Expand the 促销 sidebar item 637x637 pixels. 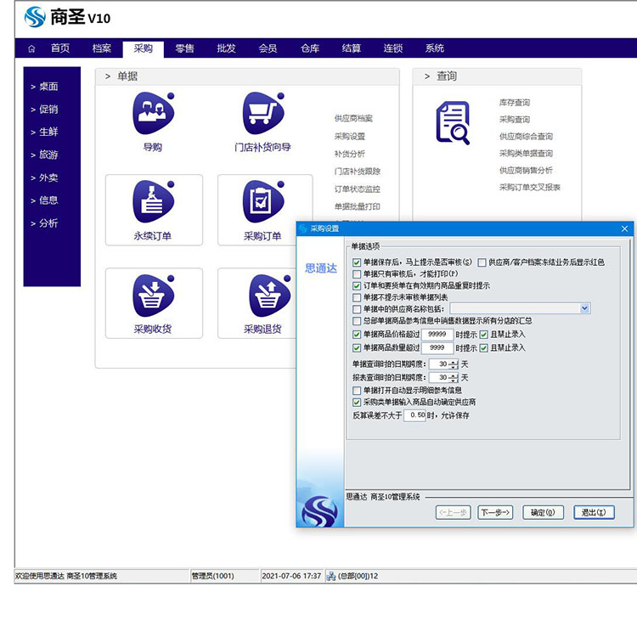[44, 110]
